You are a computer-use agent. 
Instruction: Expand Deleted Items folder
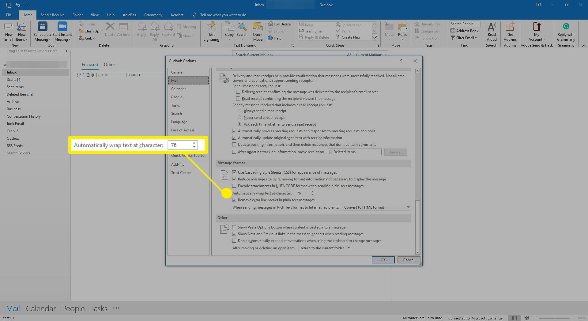pyautogui.click(x=4, y=94)
